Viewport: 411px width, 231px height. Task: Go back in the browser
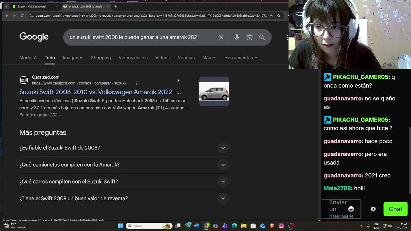(x=7, y=15)
